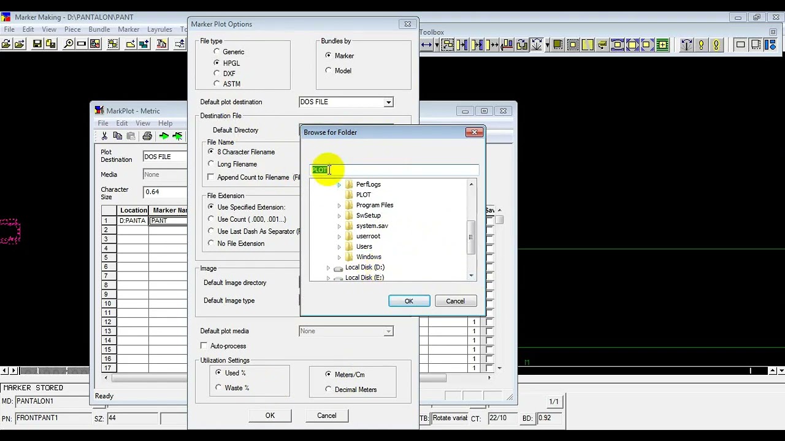Click the Zoom magnifier icon in Marker Making toolbar
The height and width of the screenshot is (441, 785).
[69, 44]
